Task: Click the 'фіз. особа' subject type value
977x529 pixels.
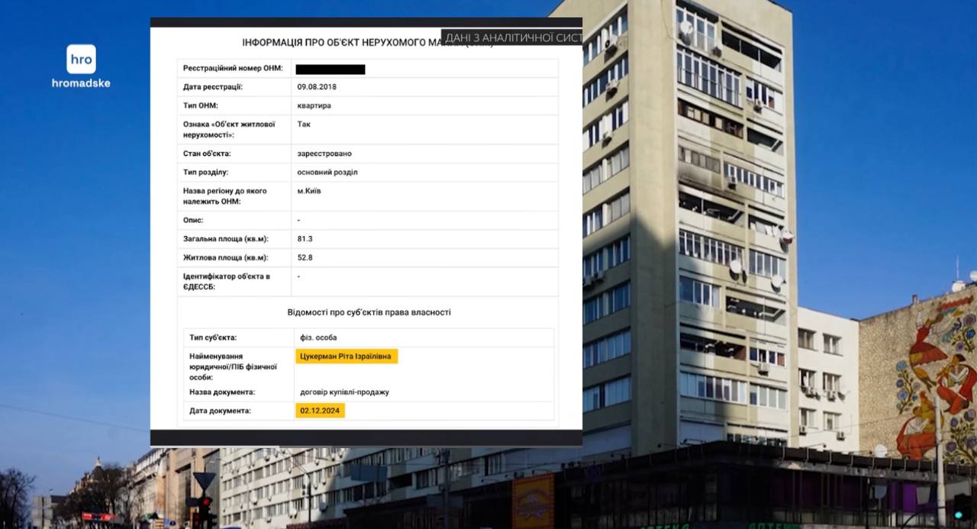Action: pyautogui.click(x=318, y=337)
